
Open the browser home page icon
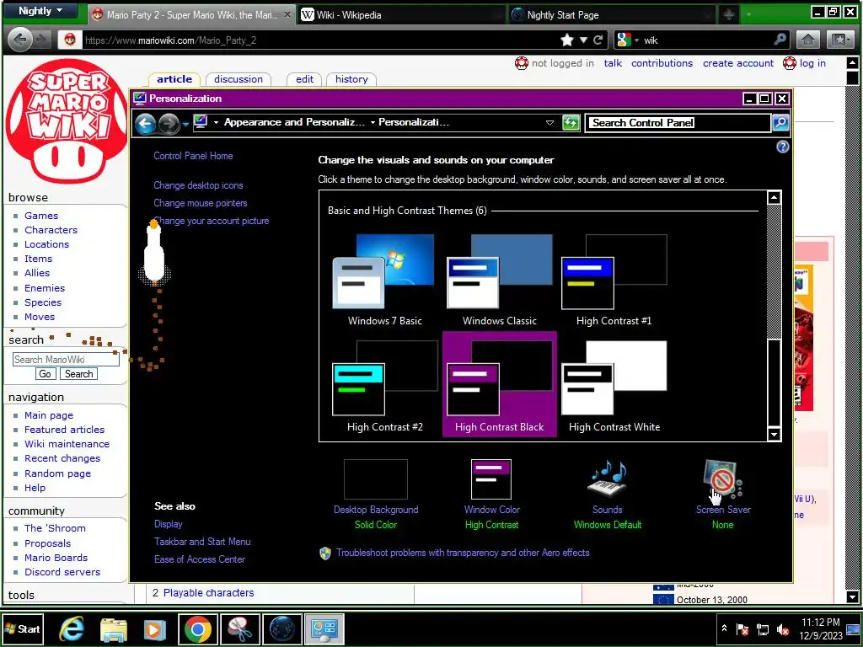(808, 40)
